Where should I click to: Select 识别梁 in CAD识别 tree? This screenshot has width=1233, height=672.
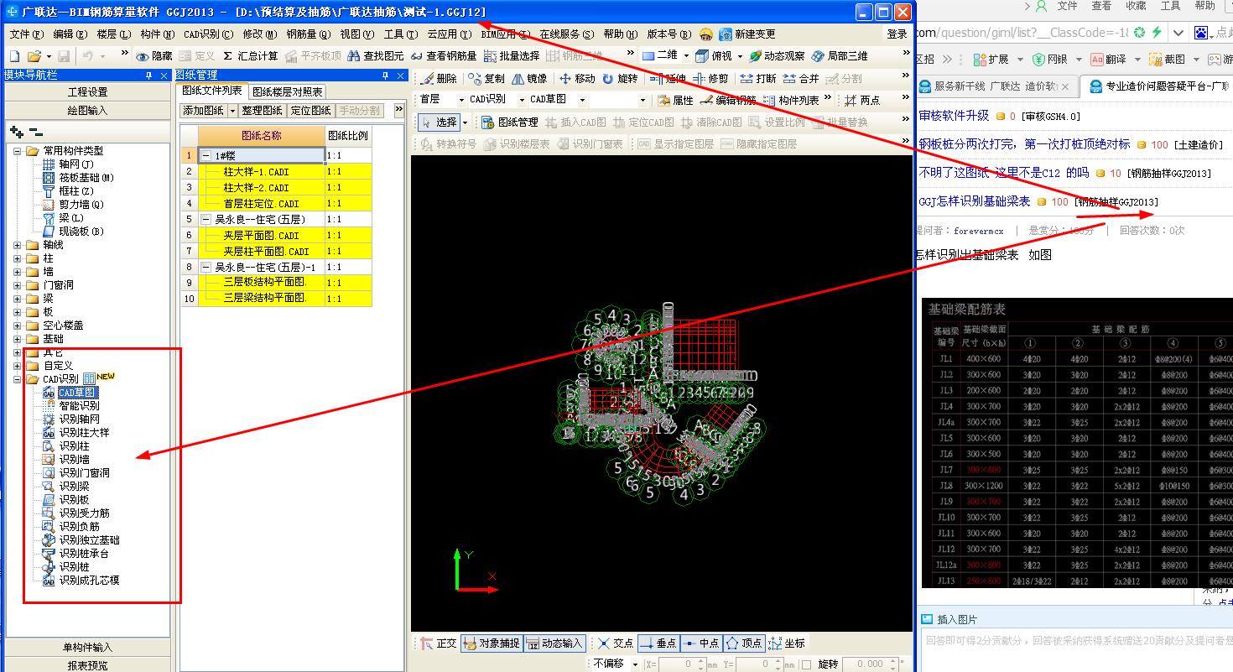74,487
